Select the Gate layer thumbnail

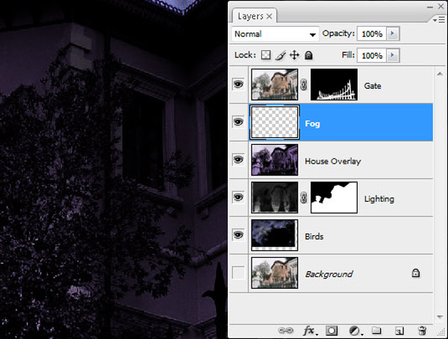tap(275, 84)
